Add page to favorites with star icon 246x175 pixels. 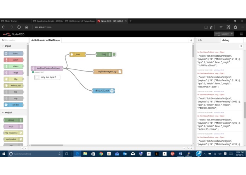point(211,27)
